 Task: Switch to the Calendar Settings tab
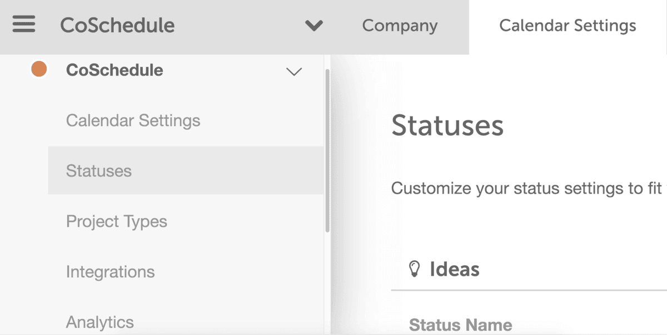pos(568,25)
